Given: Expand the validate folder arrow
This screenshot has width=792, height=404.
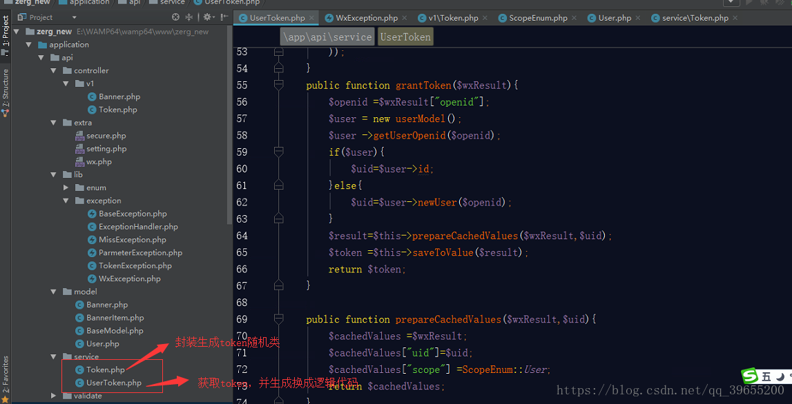Looking at the screenshot, I should pyautogui.click(x=54, y=396).
